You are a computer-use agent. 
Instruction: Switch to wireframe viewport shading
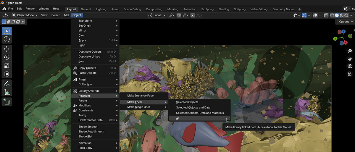click(332, 15)
